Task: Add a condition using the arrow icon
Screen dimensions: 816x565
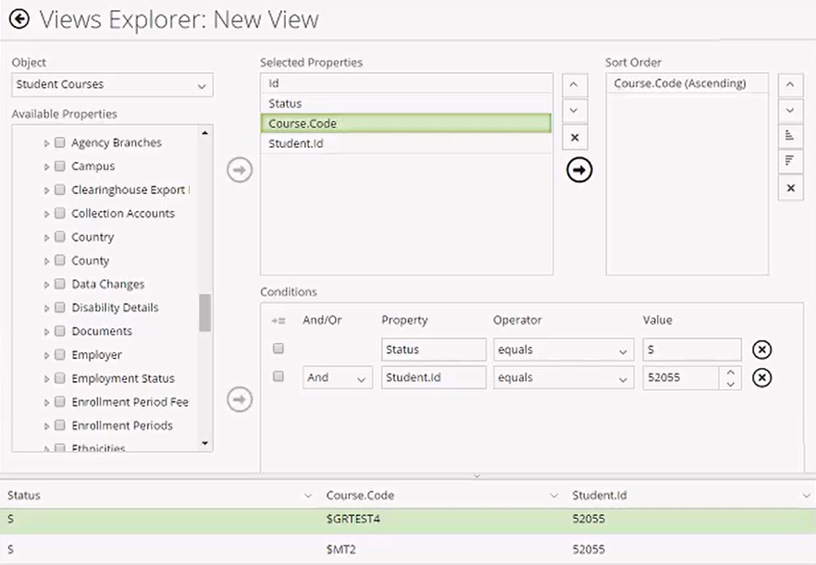Action: point(239,399)
